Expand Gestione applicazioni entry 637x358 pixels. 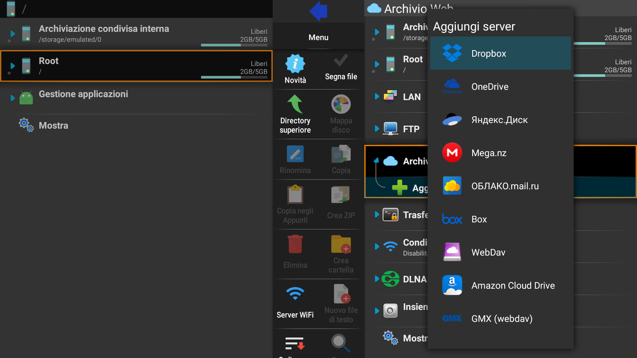(12, 98)
